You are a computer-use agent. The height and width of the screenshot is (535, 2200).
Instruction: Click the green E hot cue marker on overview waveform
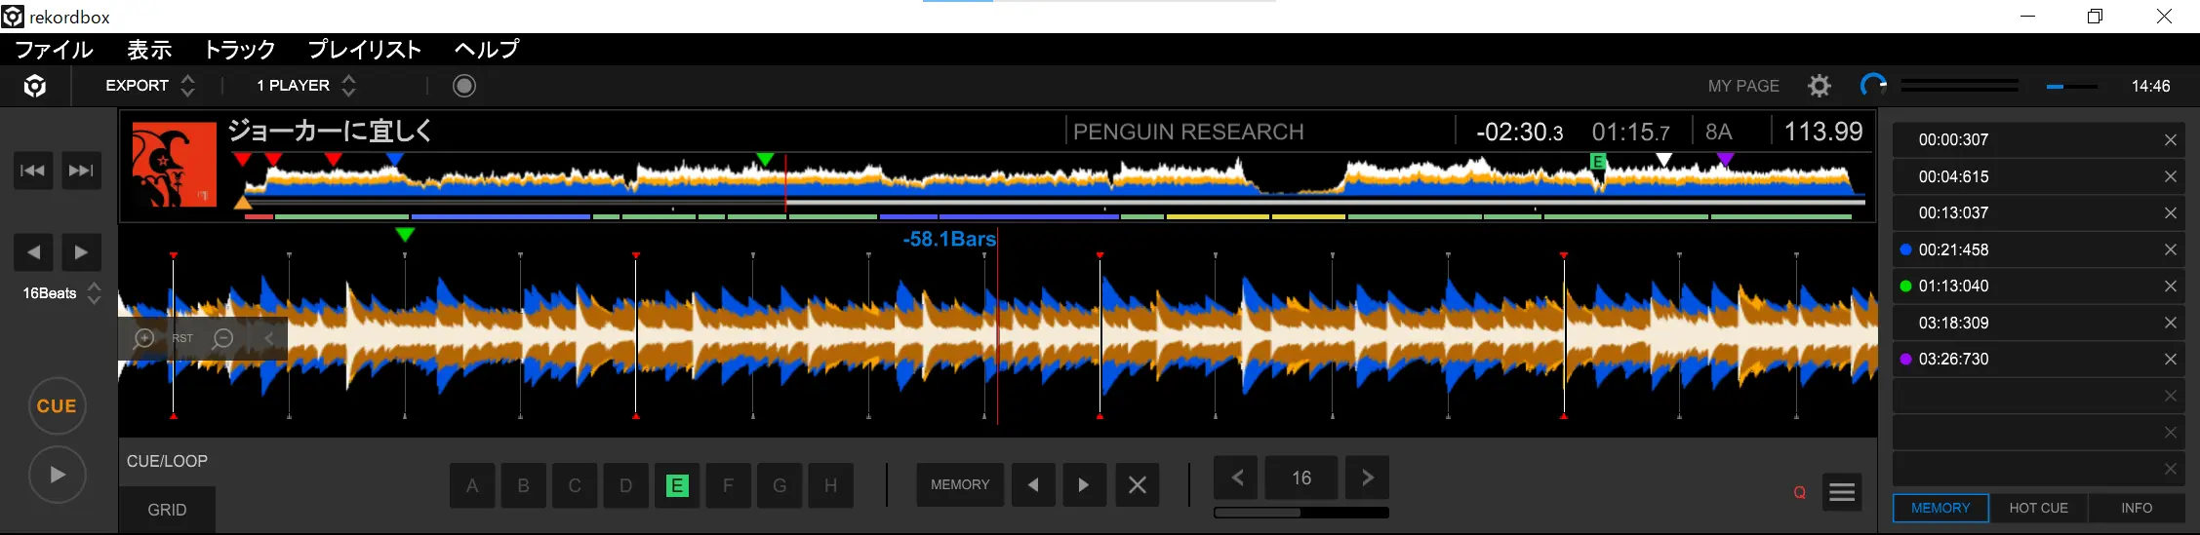[1598, 162]
